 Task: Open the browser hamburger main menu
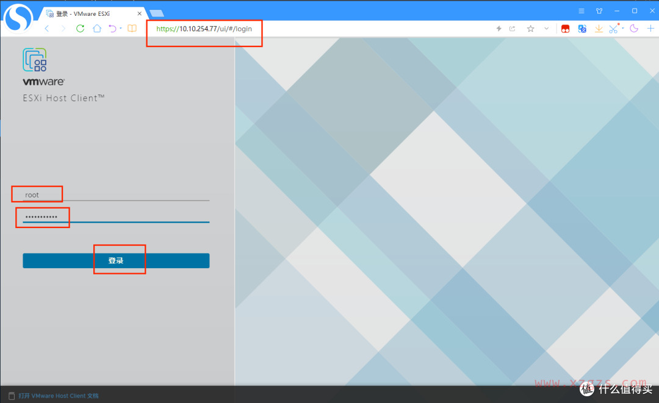pos(582,10)
